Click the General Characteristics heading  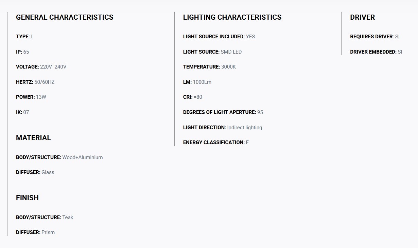click(65, 17)
